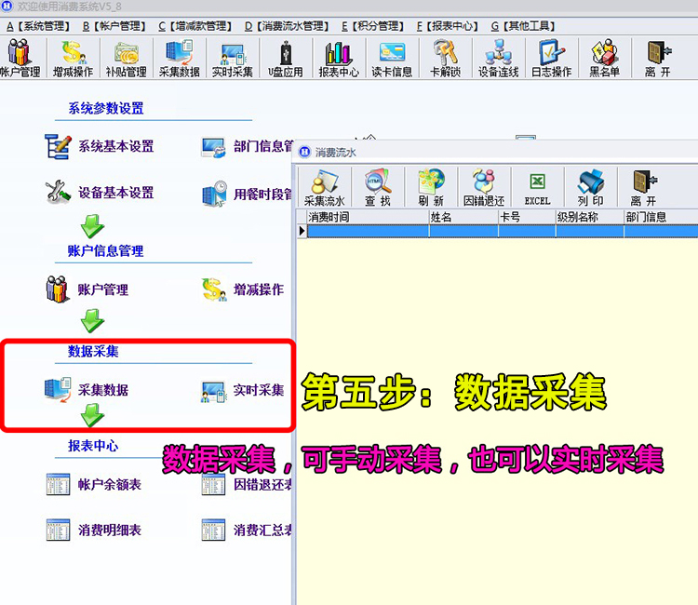698x605 pixels.
Task: Click 采集流水 in the 消费流水 window
Action: pyautogui.click(x=324, y=187)
